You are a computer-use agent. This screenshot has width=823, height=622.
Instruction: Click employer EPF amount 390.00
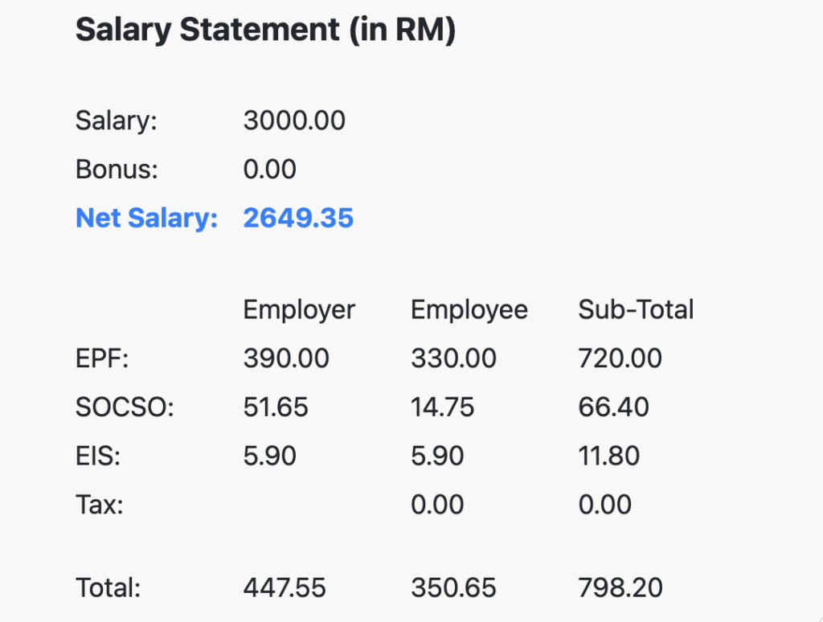click(x=286, y=358)
